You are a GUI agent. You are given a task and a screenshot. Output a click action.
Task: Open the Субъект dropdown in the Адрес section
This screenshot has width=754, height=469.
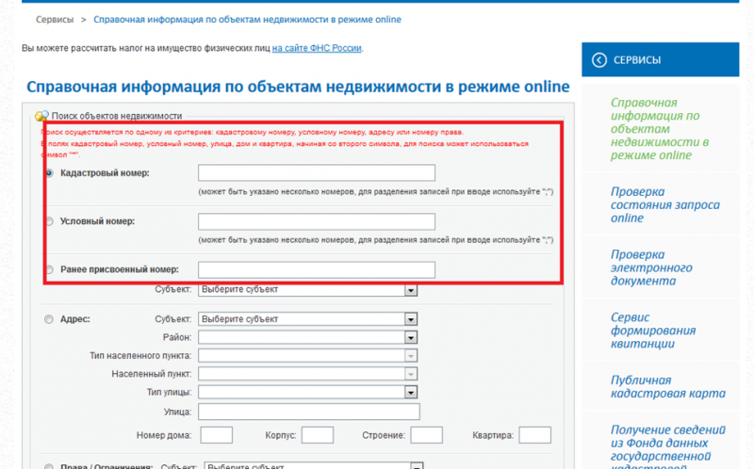click(308, 319)
